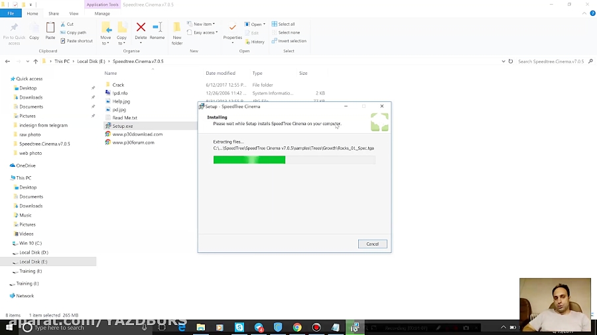The width and height of the screenshot is (597, 335).
Task: Open OneDrive in the navigation pane
Action: [x=25, y=166]
